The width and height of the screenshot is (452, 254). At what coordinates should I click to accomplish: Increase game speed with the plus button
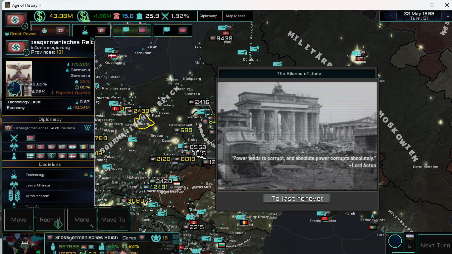tap(448, 16)
